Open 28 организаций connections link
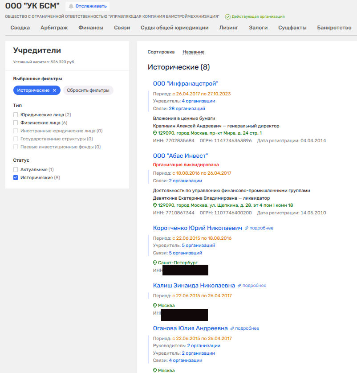The height and width of the screenshot is (373, 357). pyautogui.click(x=187, y=108)
